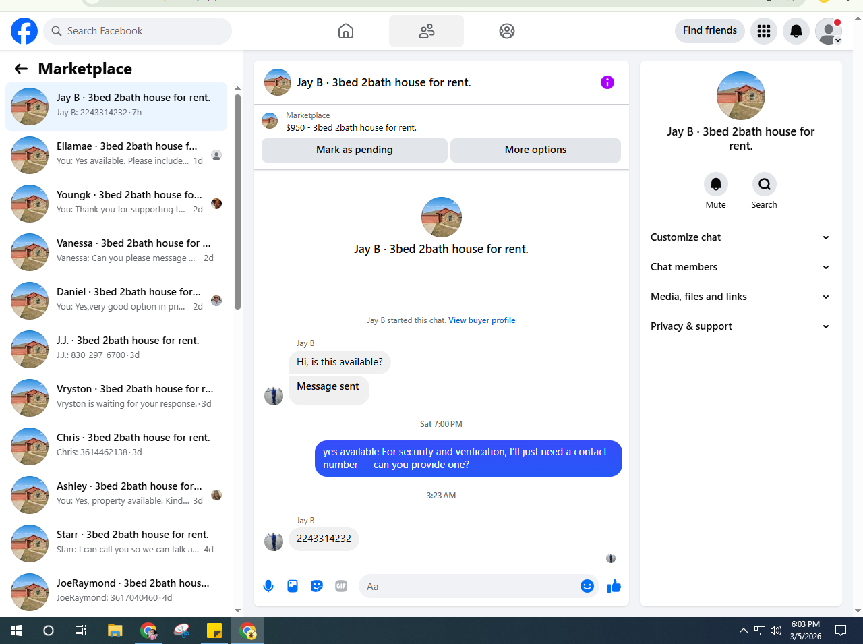
Task: Open the J.J. conversation
Action: (x=116, y=349)
